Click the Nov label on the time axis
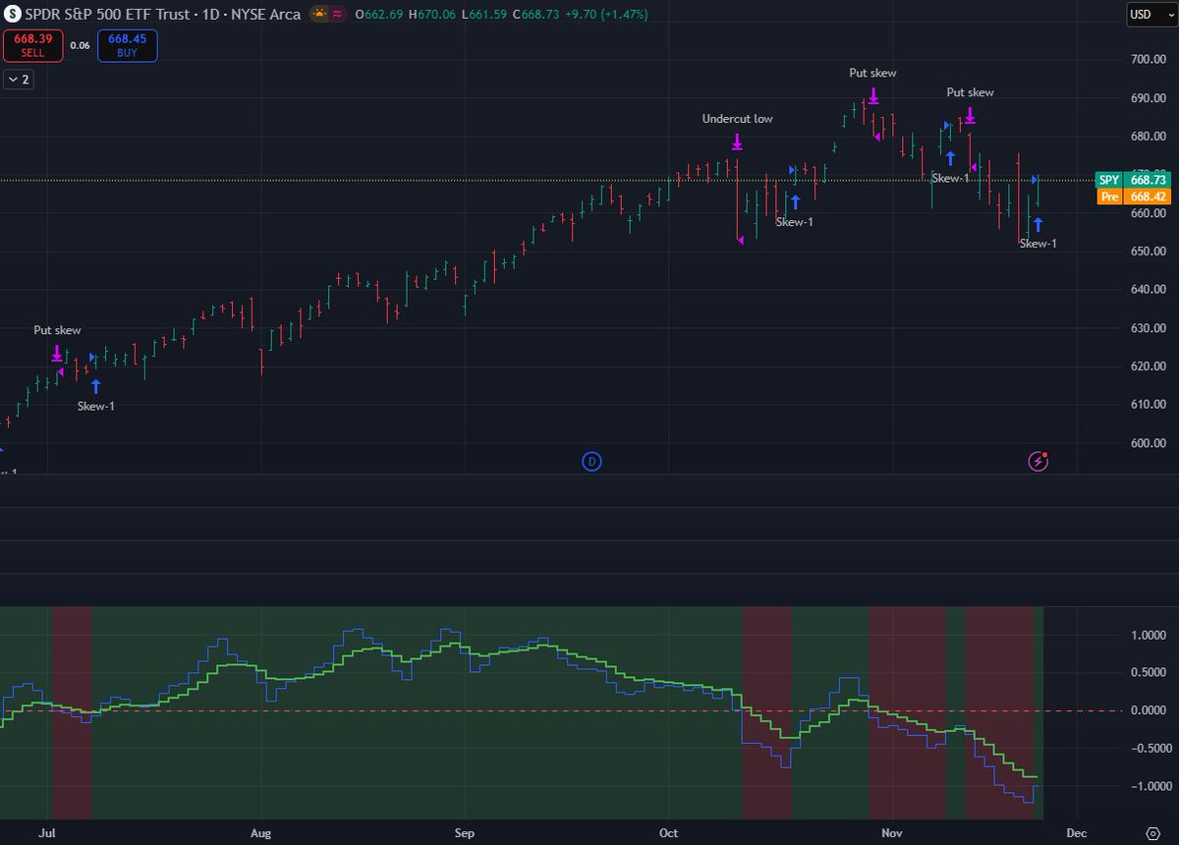 893,832
